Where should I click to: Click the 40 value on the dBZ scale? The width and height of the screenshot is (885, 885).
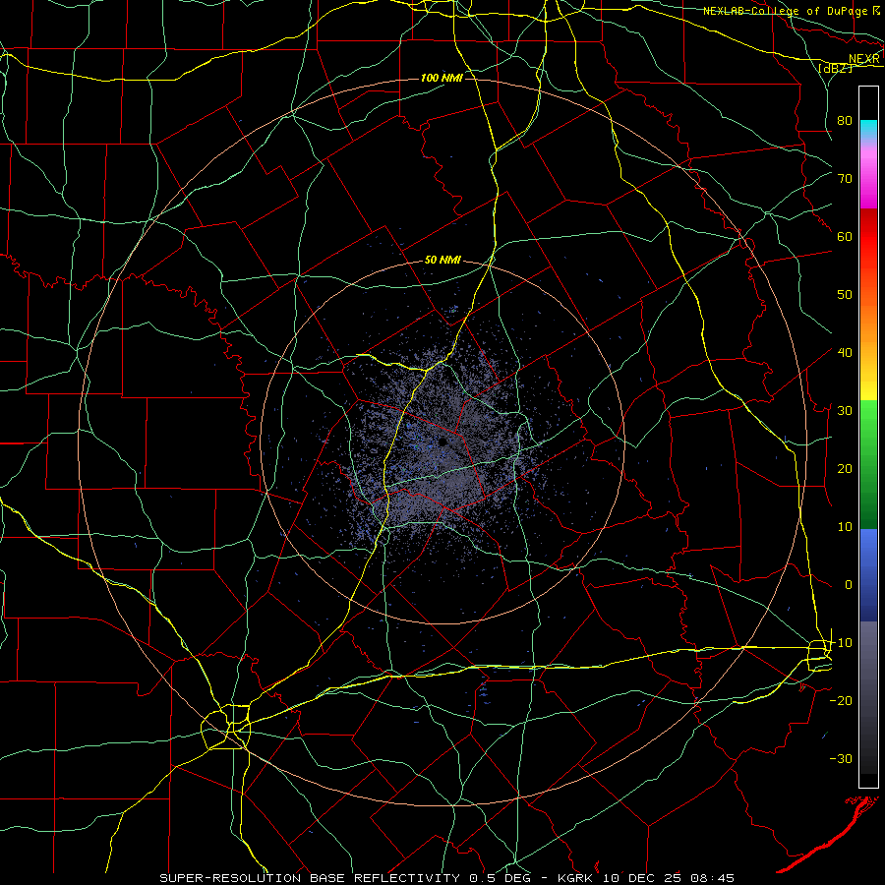click(845, 352)
